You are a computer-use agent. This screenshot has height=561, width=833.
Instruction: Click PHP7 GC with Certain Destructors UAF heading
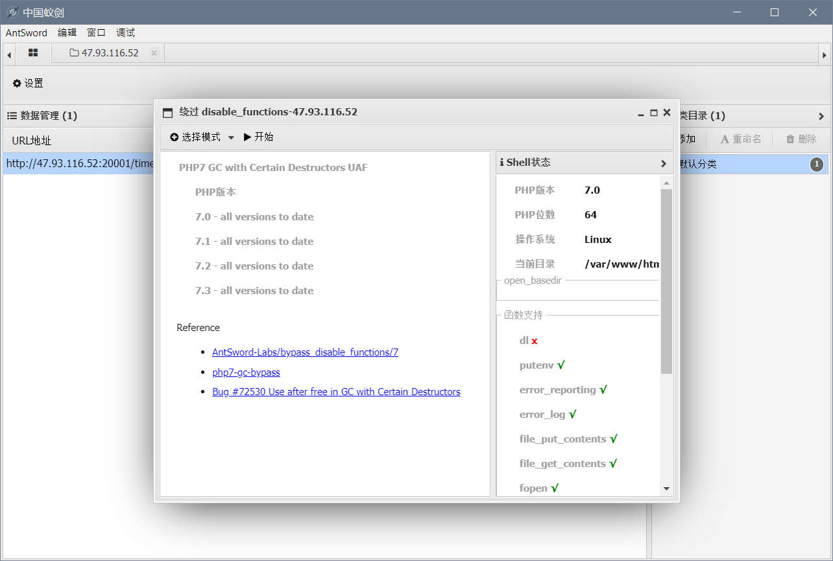(273, 168)
